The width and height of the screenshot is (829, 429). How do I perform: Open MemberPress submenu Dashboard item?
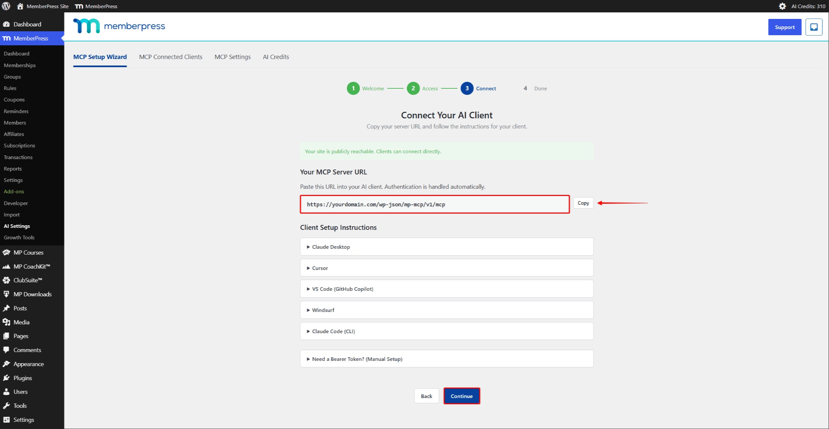point(17,53)
